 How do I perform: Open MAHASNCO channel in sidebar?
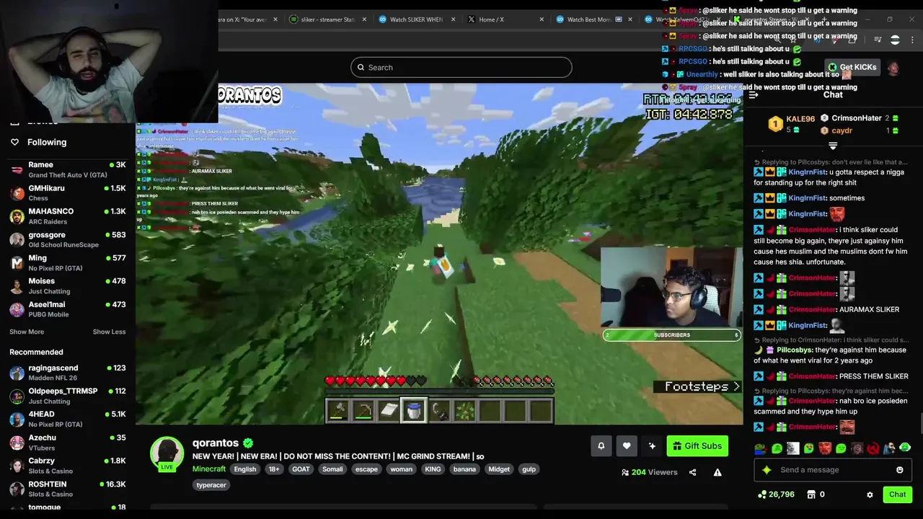tap(68, 216)
